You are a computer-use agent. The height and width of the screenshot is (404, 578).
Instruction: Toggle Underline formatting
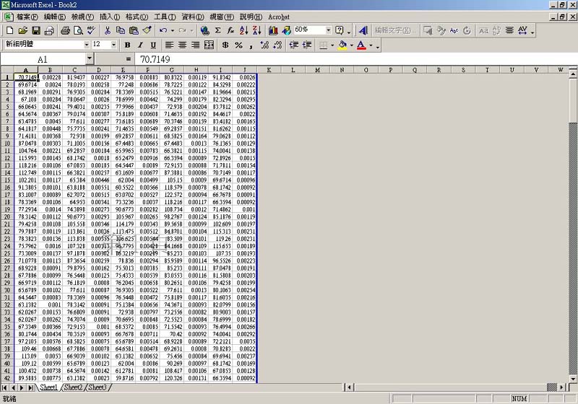tap(152, 45)
